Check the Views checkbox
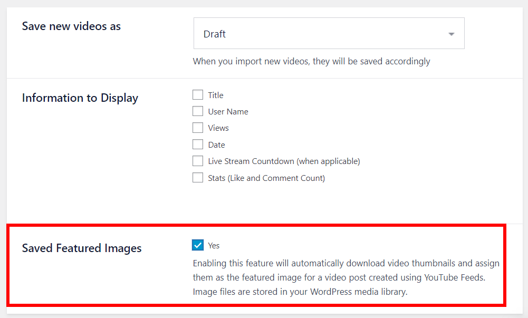 198,128
